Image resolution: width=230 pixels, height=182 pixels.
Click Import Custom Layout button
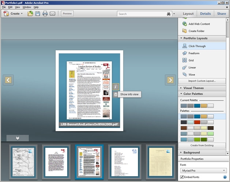(202, 81)
